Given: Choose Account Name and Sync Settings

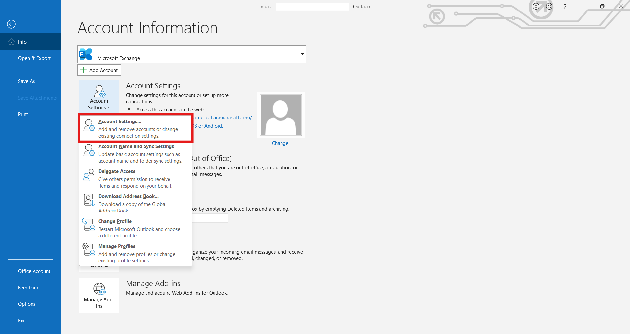Looking at the screenshot, I should click(136, 153).
